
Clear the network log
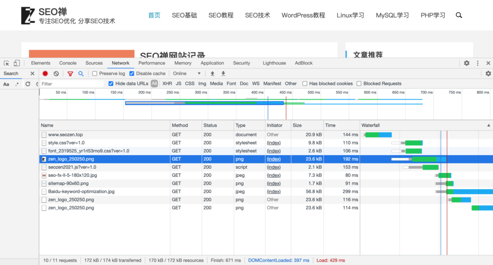click(56, 73)
